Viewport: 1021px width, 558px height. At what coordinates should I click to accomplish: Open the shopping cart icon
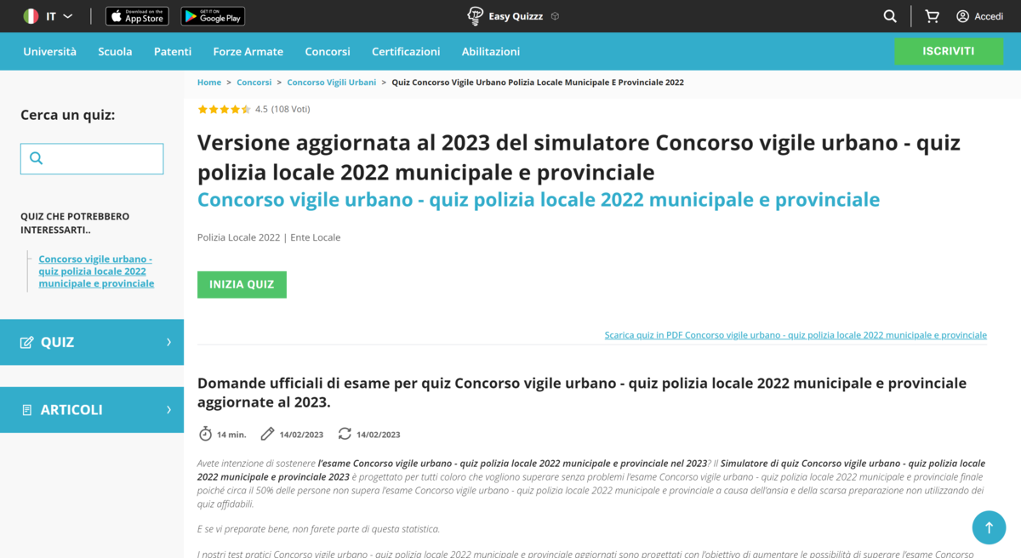(932, 16)
